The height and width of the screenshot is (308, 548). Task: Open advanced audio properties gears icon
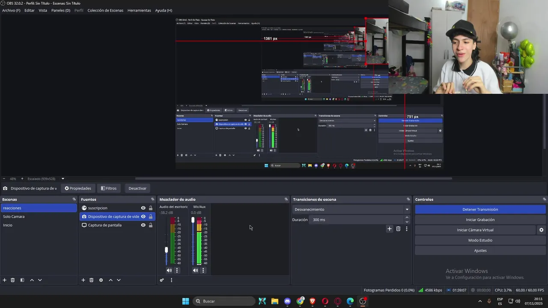pyautogui.click(x=162, y=280)
